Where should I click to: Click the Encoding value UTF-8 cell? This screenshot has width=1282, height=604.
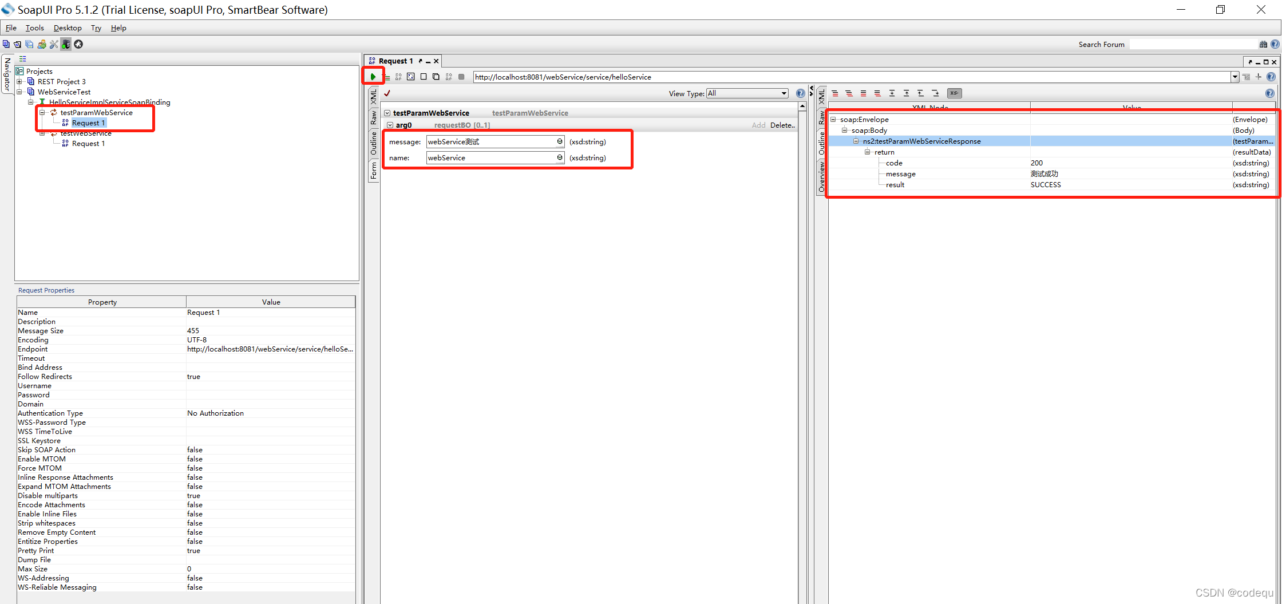tap(271, 340)
